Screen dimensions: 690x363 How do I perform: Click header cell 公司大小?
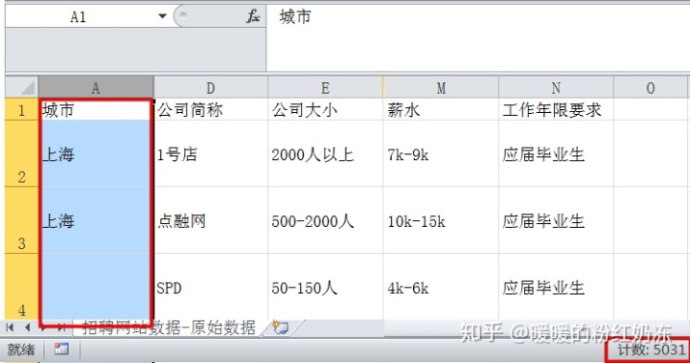[325, 109]
